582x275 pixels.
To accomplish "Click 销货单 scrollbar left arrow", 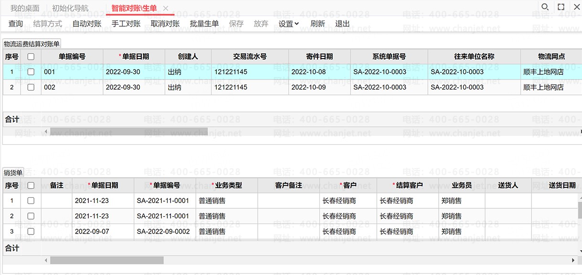I will coord(46,260).
